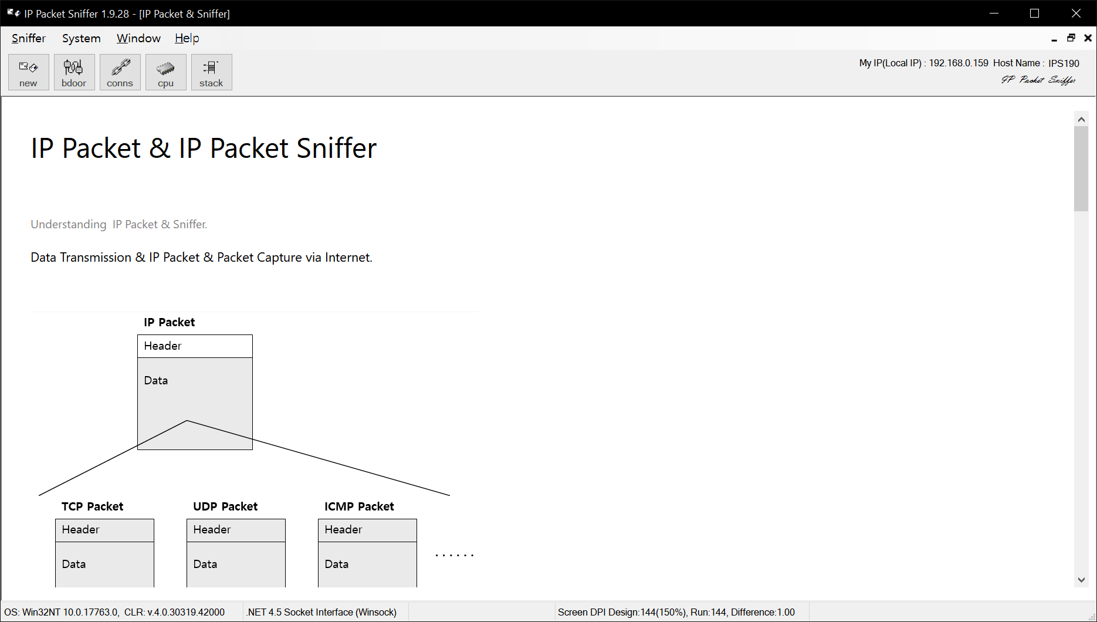Open the "bdoor" backdoor detection tool

click(x=74, y=72)
